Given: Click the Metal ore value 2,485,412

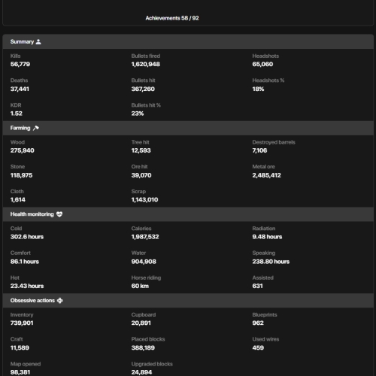Looking at the screenshot, I should tap(267, 175).
